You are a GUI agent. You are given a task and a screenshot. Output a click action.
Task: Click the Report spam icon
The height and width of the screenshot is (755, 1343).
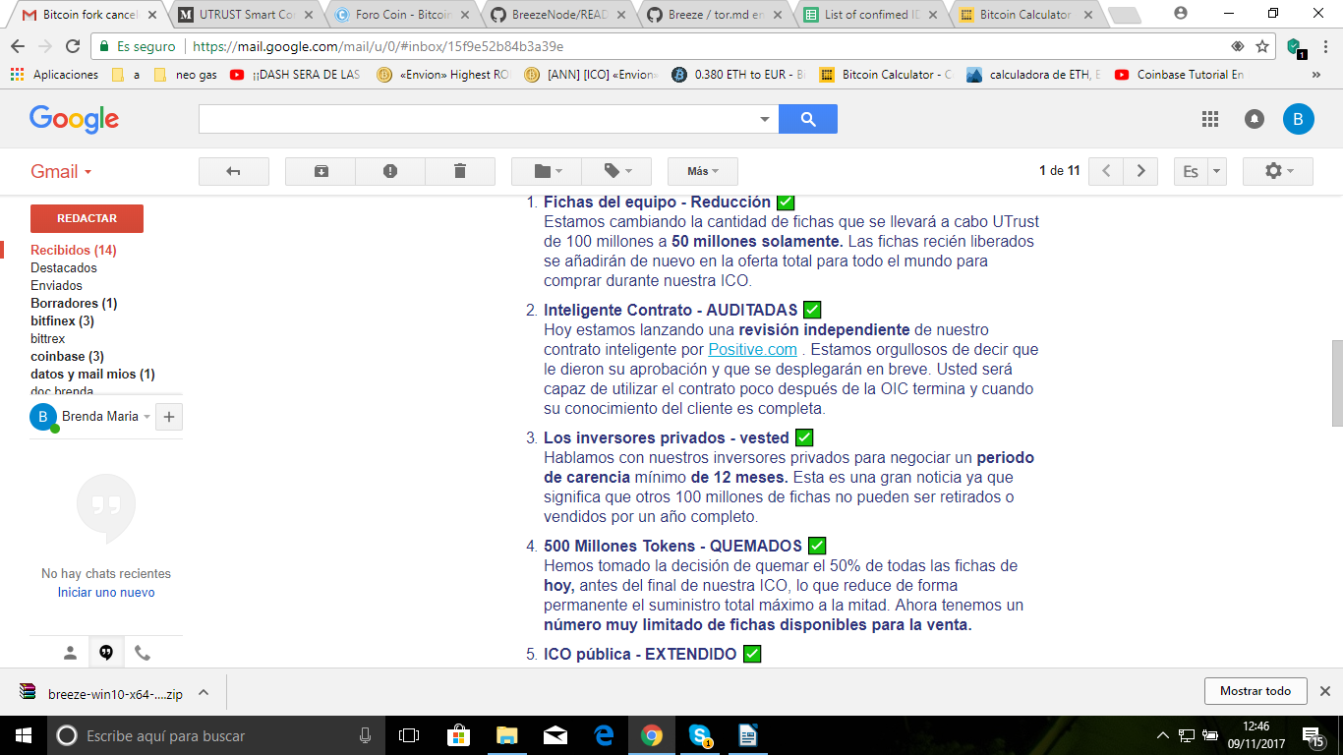(x=390, y=171)
